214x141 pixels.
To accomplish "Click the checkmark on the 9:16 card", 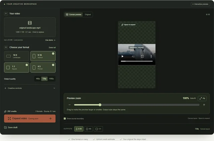I will click(x=53, y=53).
